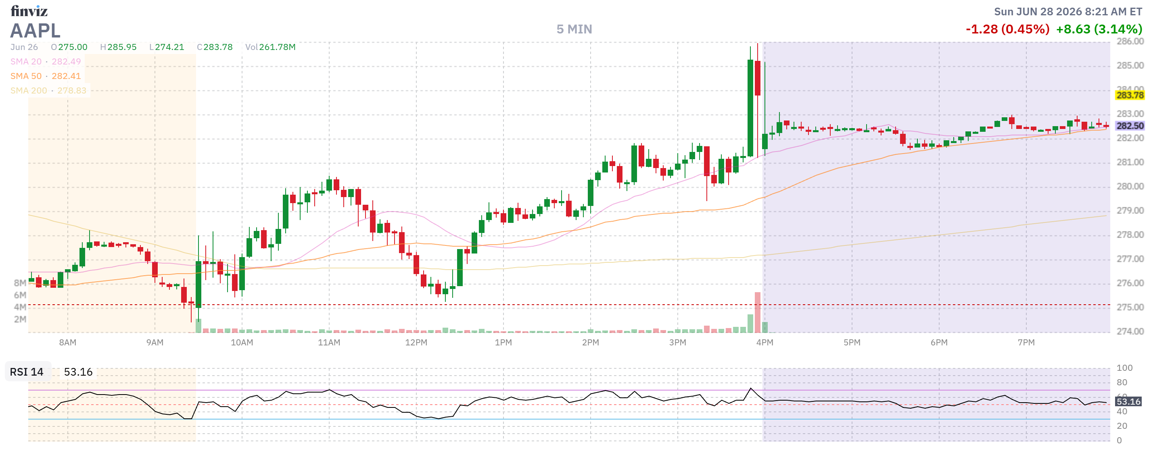Click the Jun 26 date label
This screenshot has width=1153, height=453.
[24, 47]
